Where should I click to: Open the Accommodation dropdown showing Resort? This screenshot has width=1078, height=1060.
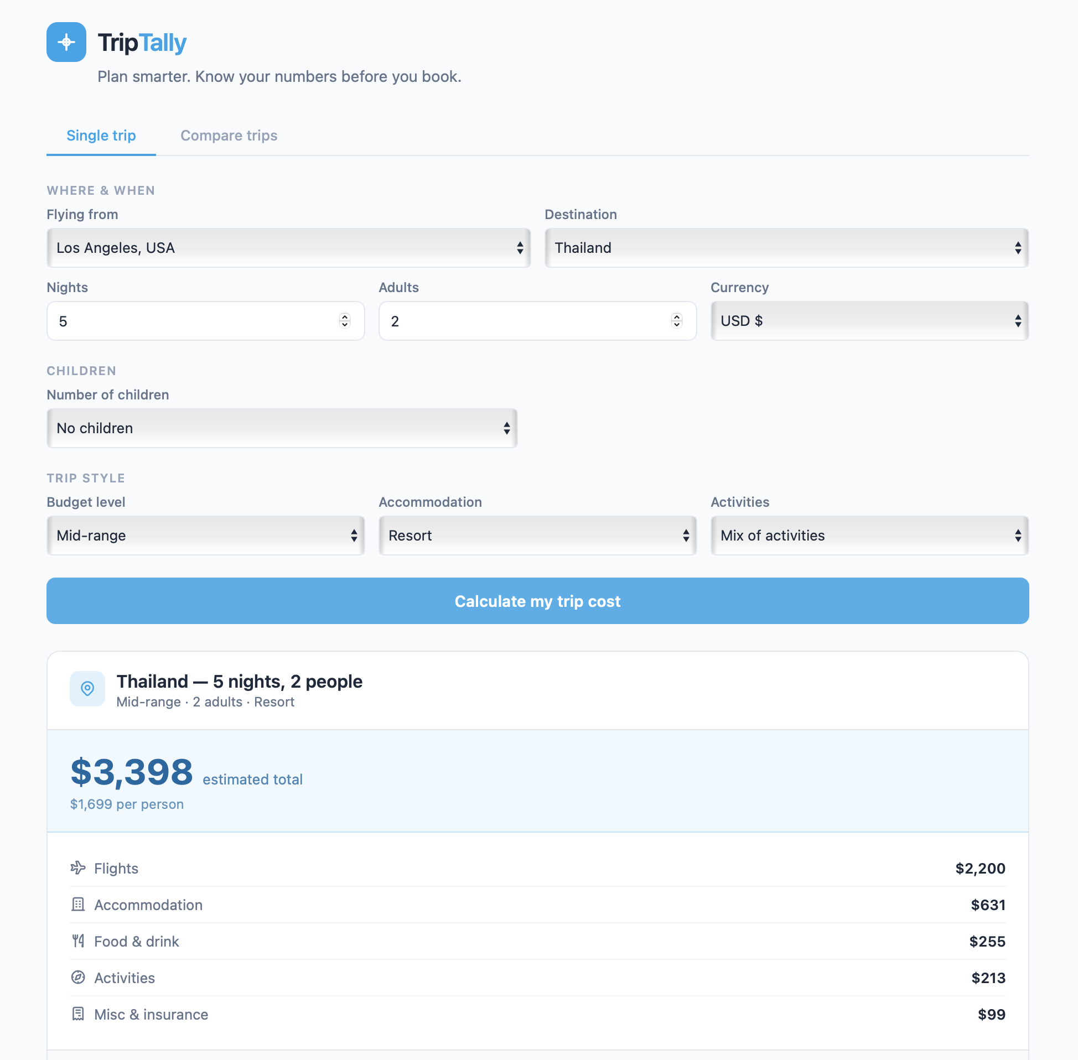coord(537,536)
